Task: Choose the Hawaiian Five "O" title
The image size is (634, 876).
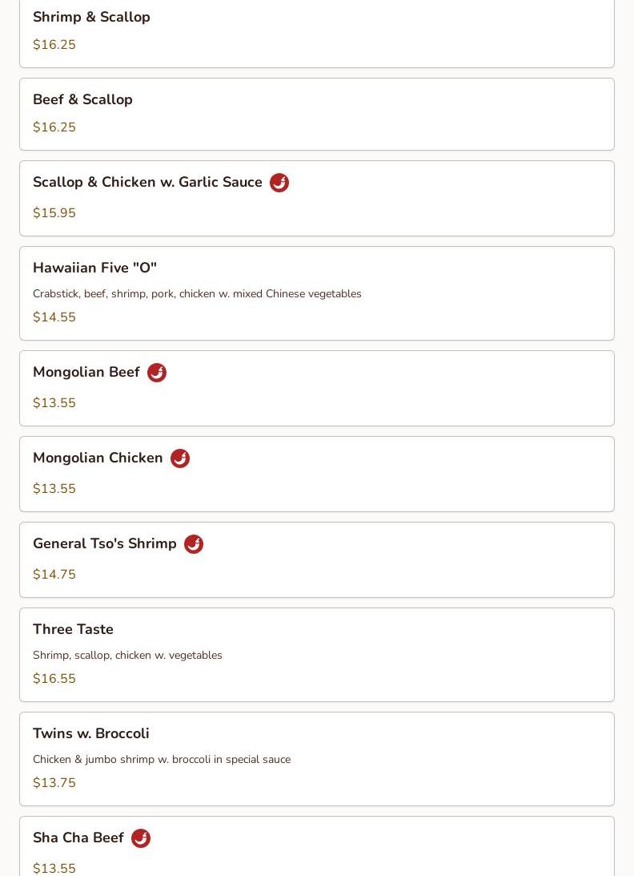Action: (x=94, y=268)
